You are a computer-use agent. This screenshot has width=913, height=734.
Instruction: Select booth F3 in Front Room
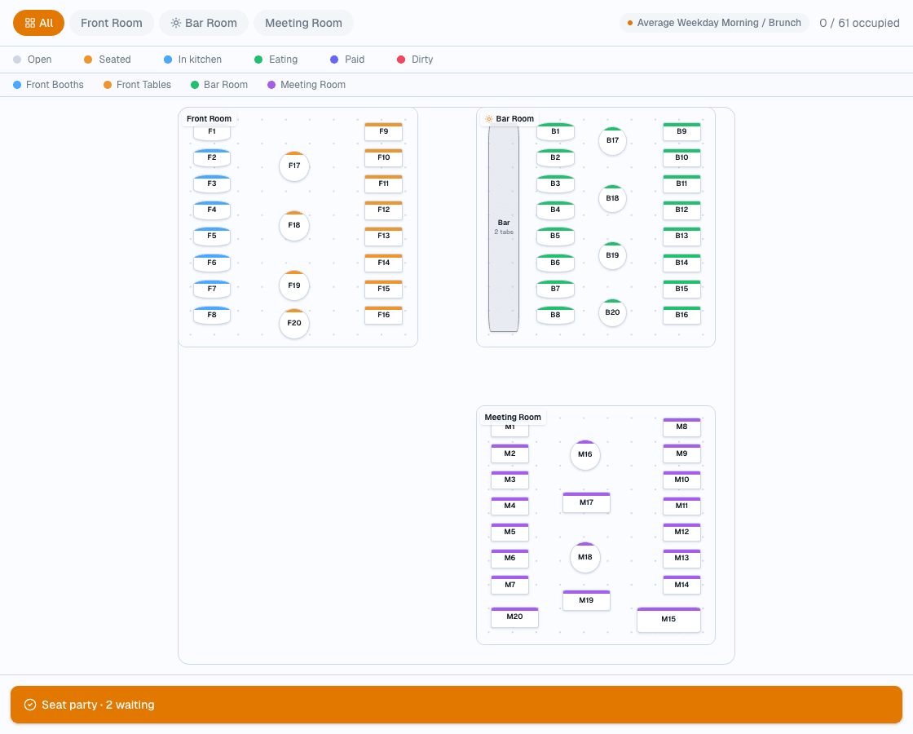tap(212, 184)
